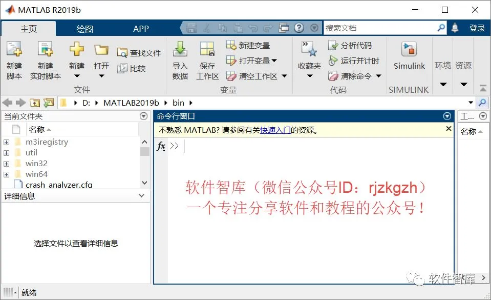
Task: Open the workspace panel actions menu
Action: pos(483,116)
